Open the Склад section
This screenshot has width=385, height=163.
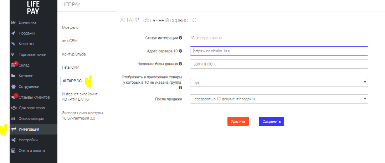[34, 65]
